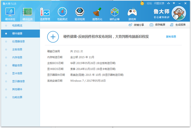Click the 内存制造日期 label
This screenshot has width=191, height=128.
(55, 57)
